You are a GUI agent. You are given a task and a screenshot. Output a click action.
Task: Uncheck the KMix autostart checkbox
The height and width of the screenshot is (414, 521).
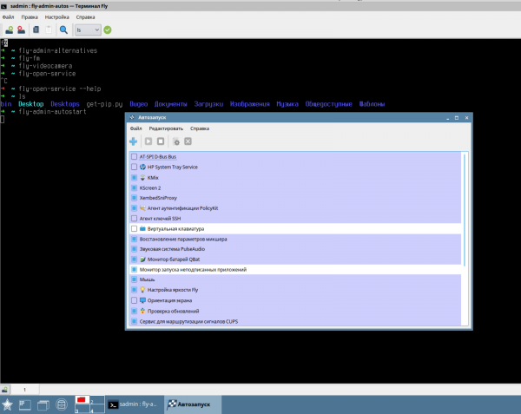(134, 177)
